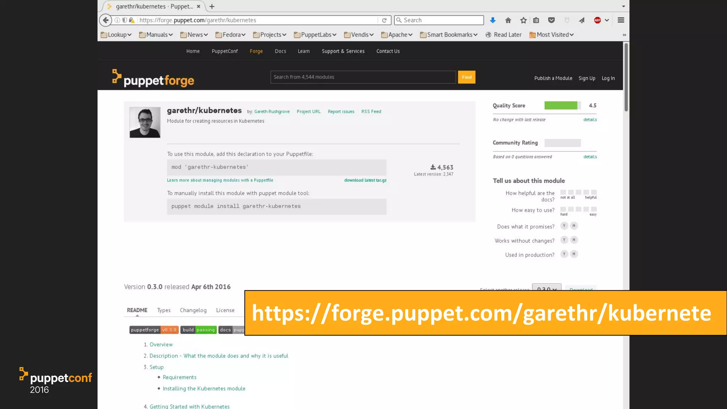This screenshot has height=409, width=727.
Task: Answer N for Works without changes
Action: pyautogui.click(x=574, y=240)
